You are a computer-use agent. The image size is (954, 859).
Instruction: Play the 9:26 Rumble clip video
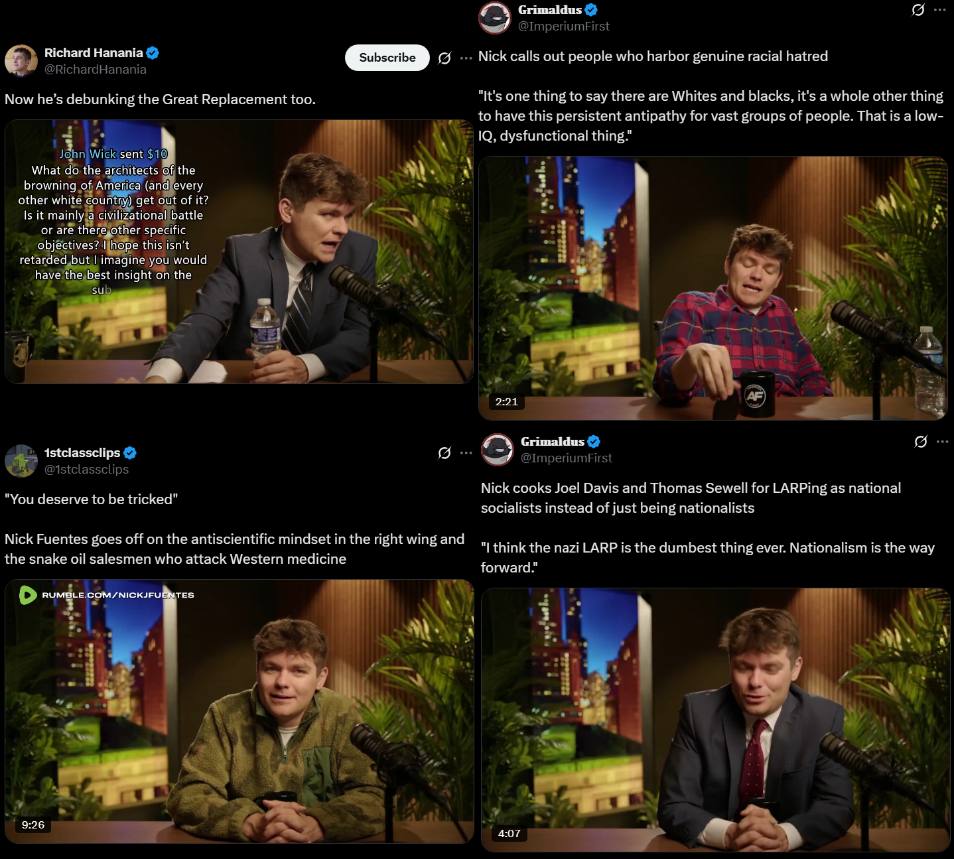(x=239, y=711)
